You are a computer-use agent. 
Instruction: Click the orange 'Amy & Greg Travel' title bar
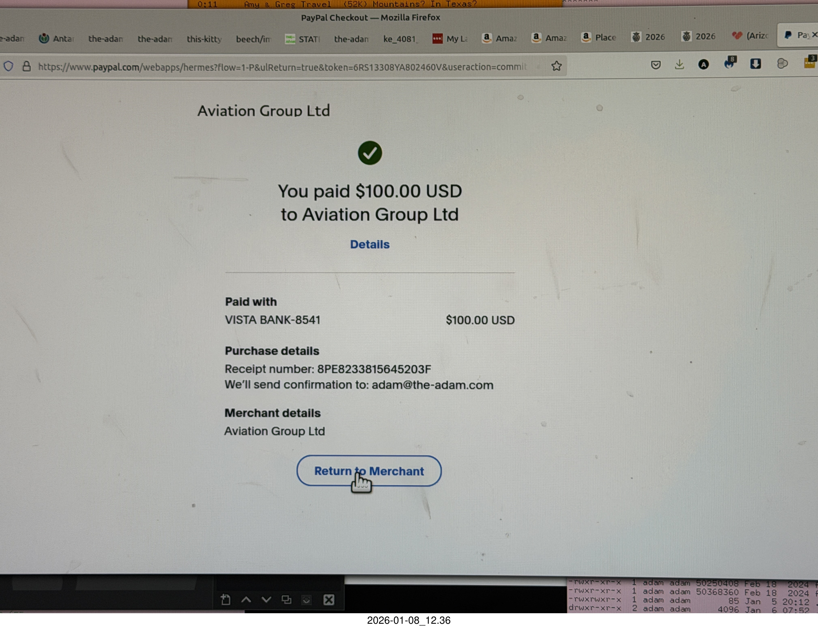point(375,4)
